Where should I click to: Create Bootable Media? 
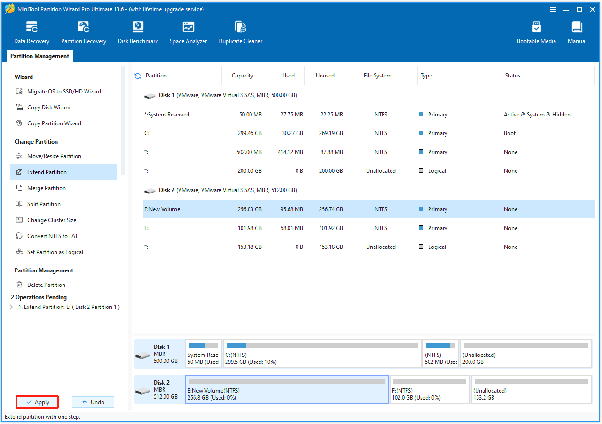click(536, 32)
